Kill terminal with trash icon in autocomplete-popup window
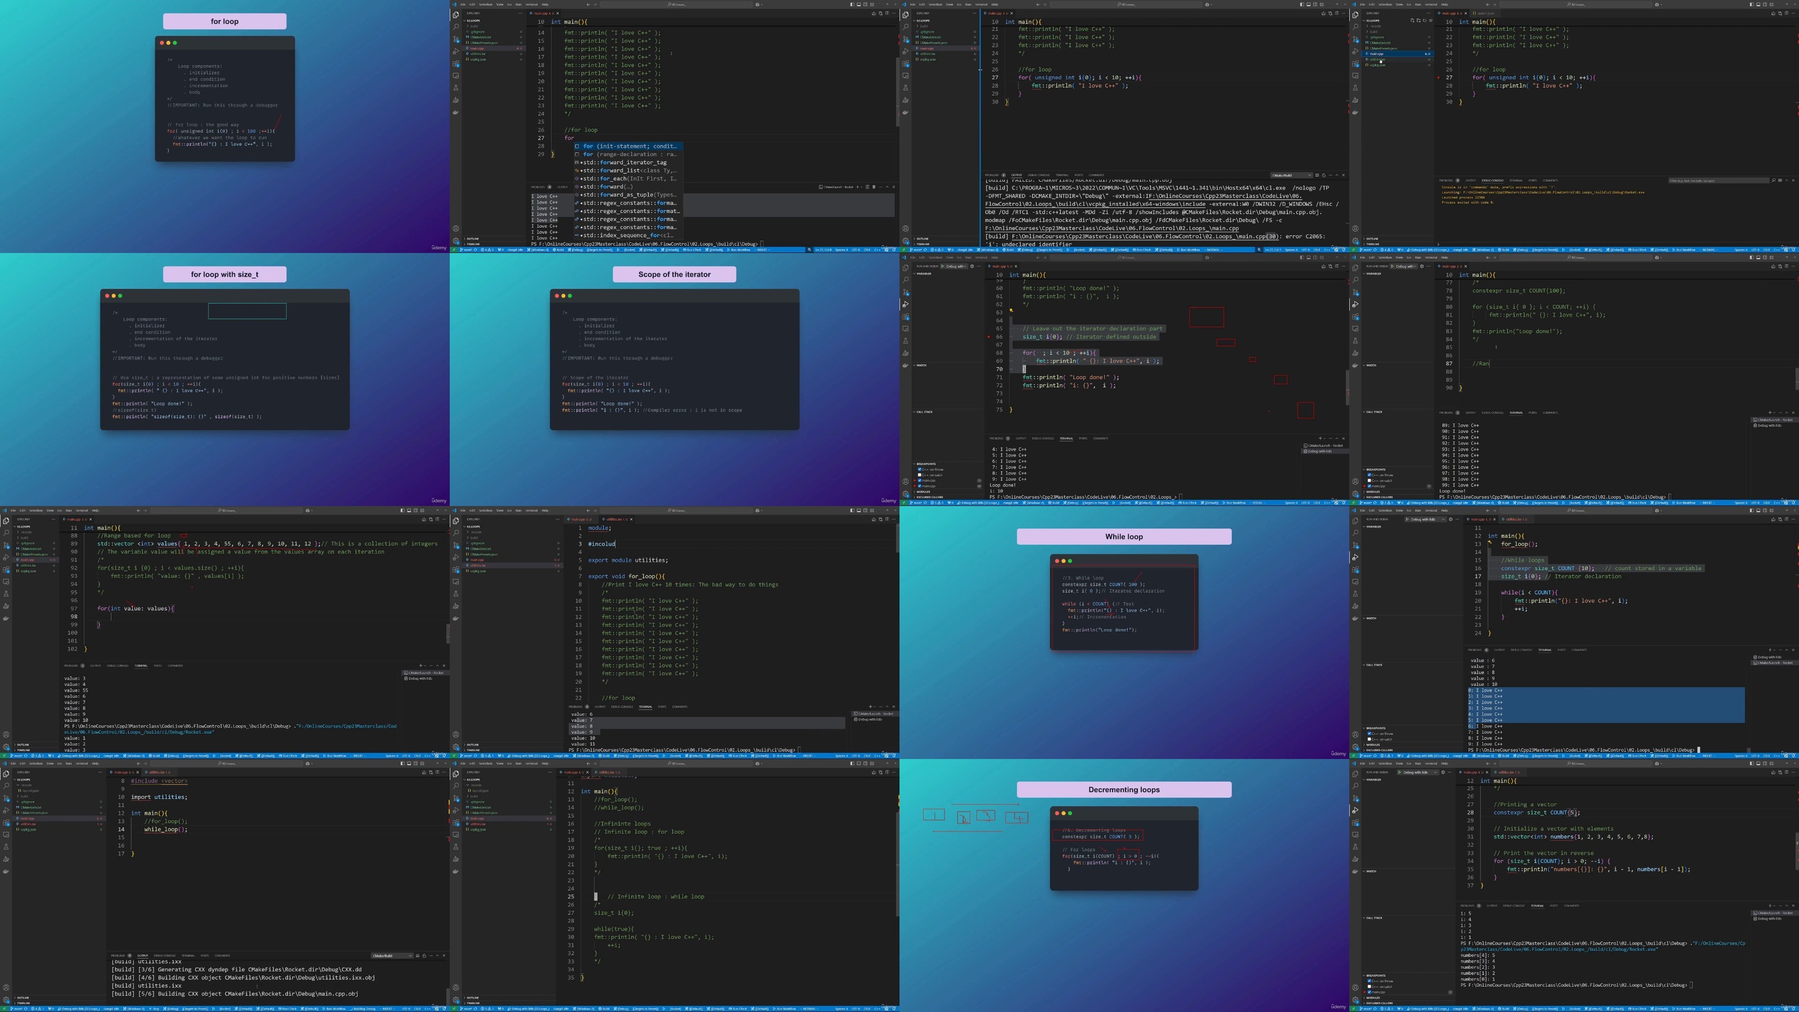The image size is (1799, 1012). tap(874, 187)
